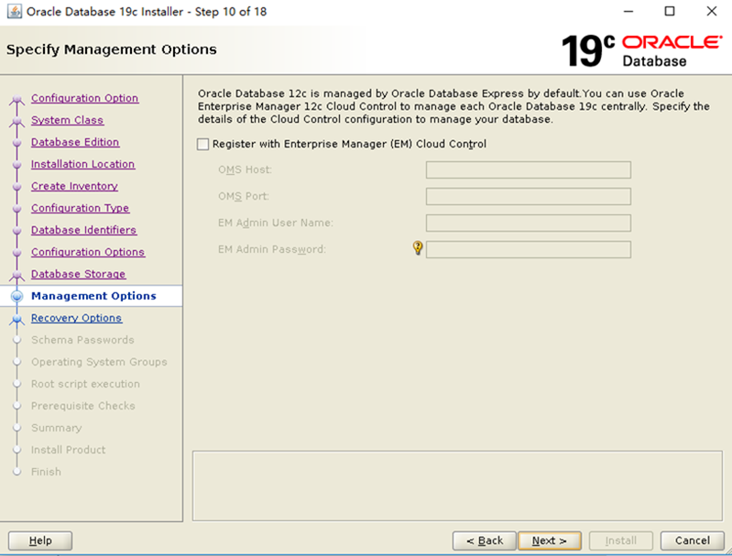
Task: Open Database Edition step
Action: pos(75,142)
